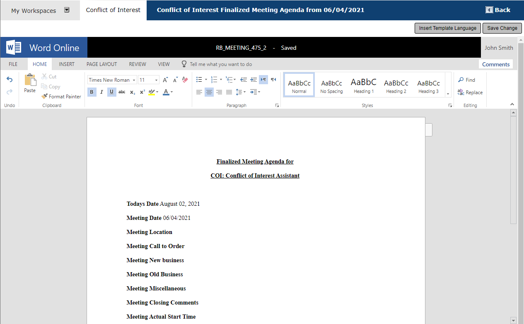Toggle left-to-right text direction
The width and height of the screenshot is (524, 324).
(263, 80)
